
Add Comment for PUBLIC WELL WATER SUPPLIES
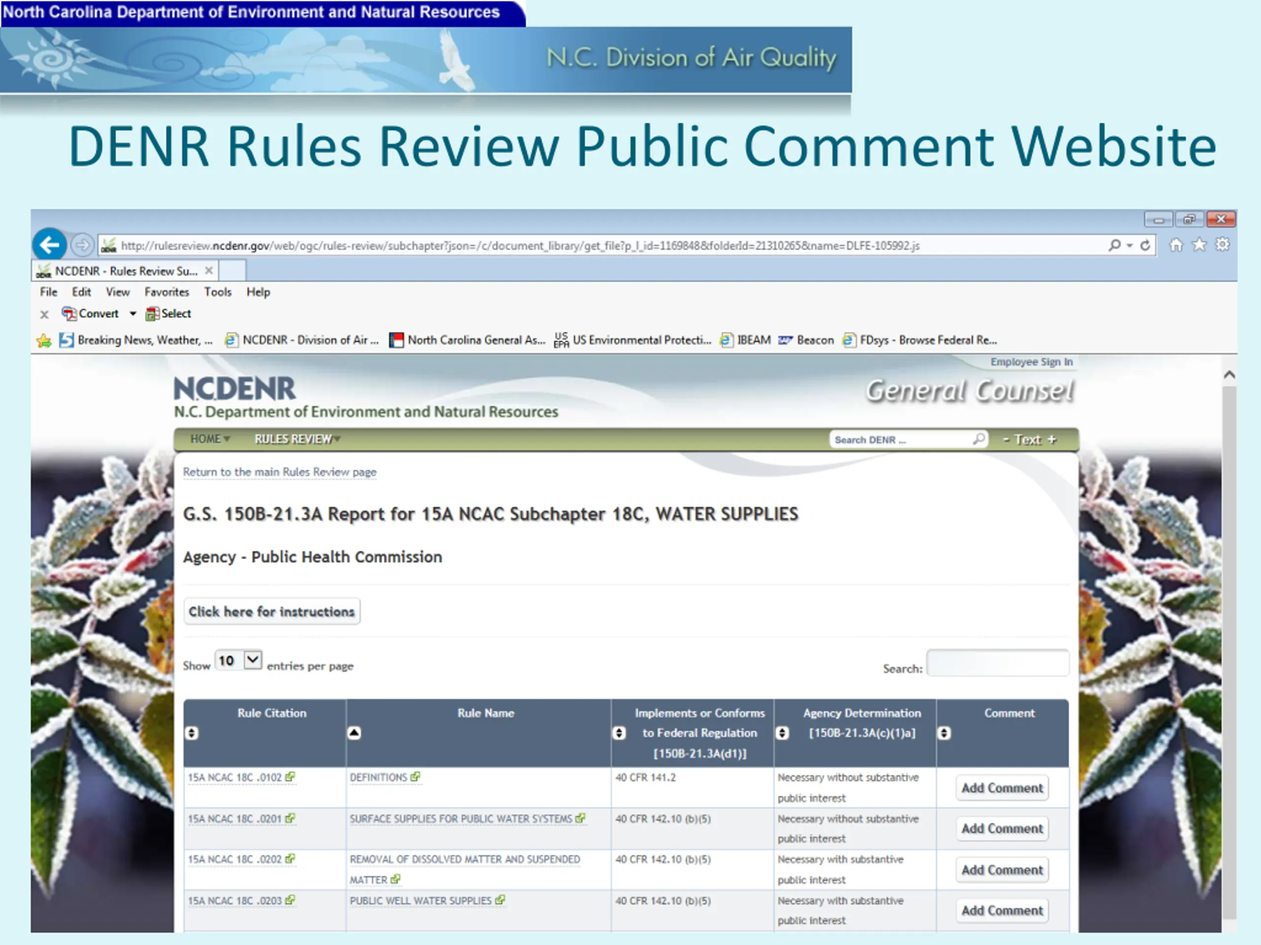1001,911
